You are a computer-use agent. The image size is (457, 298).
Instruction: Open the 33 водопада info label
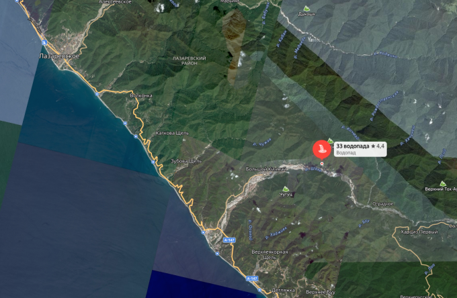point(360,149)
